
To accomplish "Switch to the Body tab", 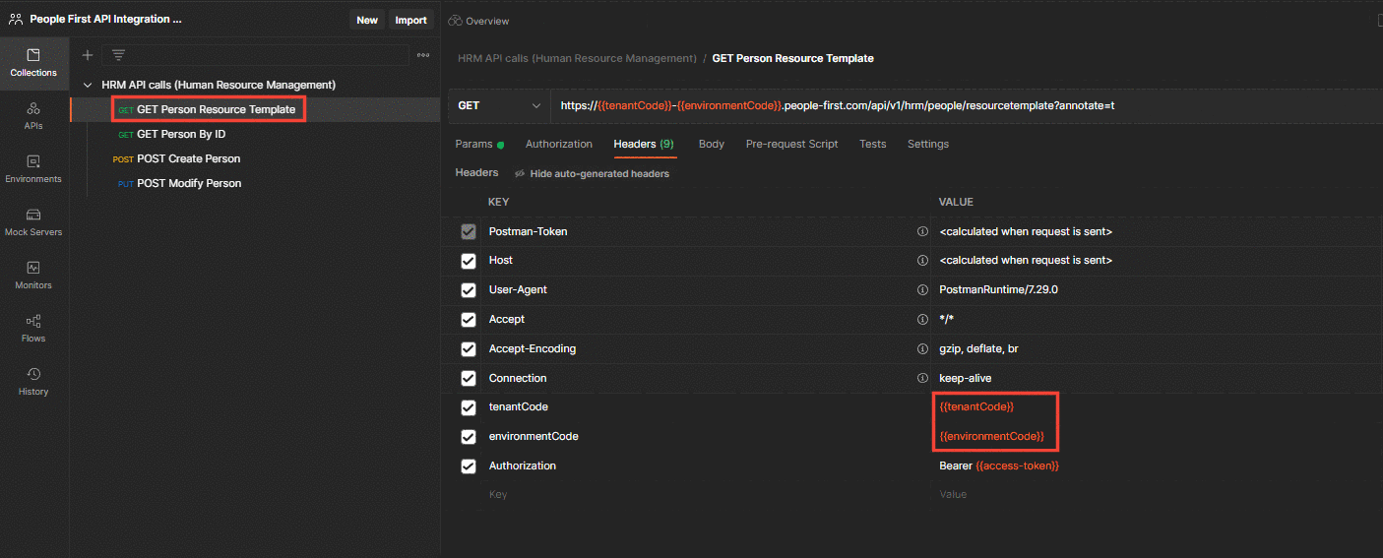I will tap(712, 144).
